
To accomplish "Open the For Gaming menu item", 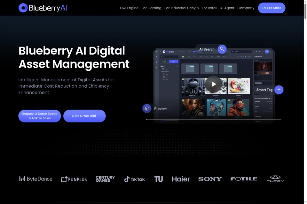I will coord(151,8).
